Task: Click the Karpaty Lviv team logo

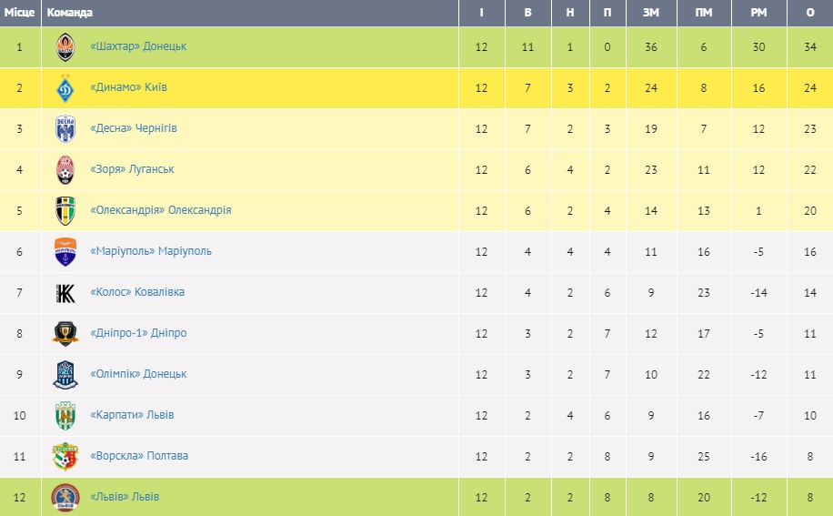Action: (x=65, y=415)
